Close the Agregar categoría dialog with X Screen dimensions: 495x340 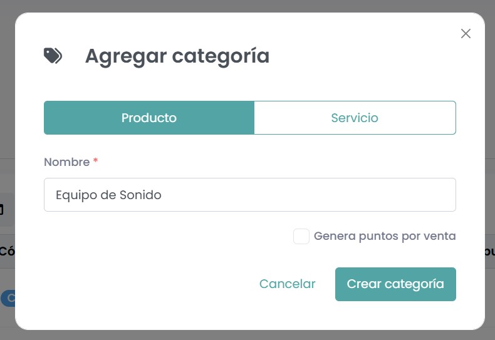pyautogui.click(x=466, y=34)
